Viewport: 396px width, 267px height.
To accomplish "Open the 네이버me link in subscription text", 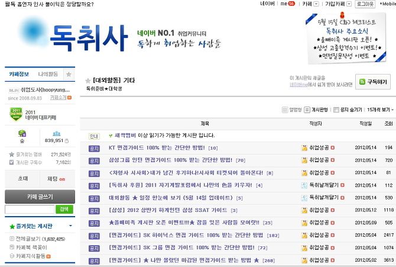I will coord(298,85).
